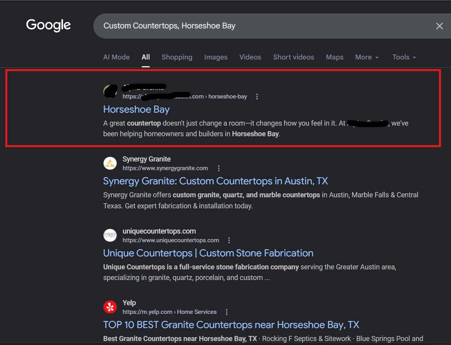Click the Synergy Granite result description snippet
This screenshot has width=451, height=345.
click(x=261, y=200)
